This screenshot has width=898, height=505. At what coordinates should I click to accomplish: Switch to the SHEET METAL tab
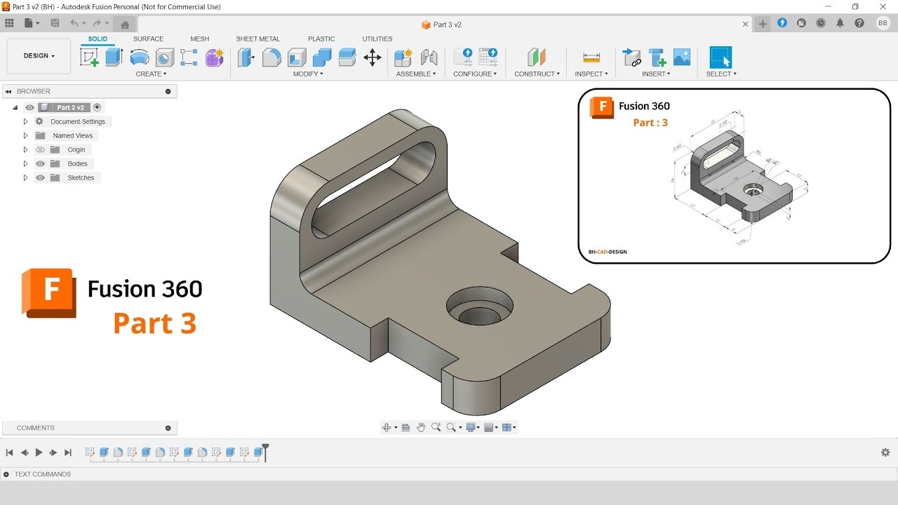coord(257,39)
